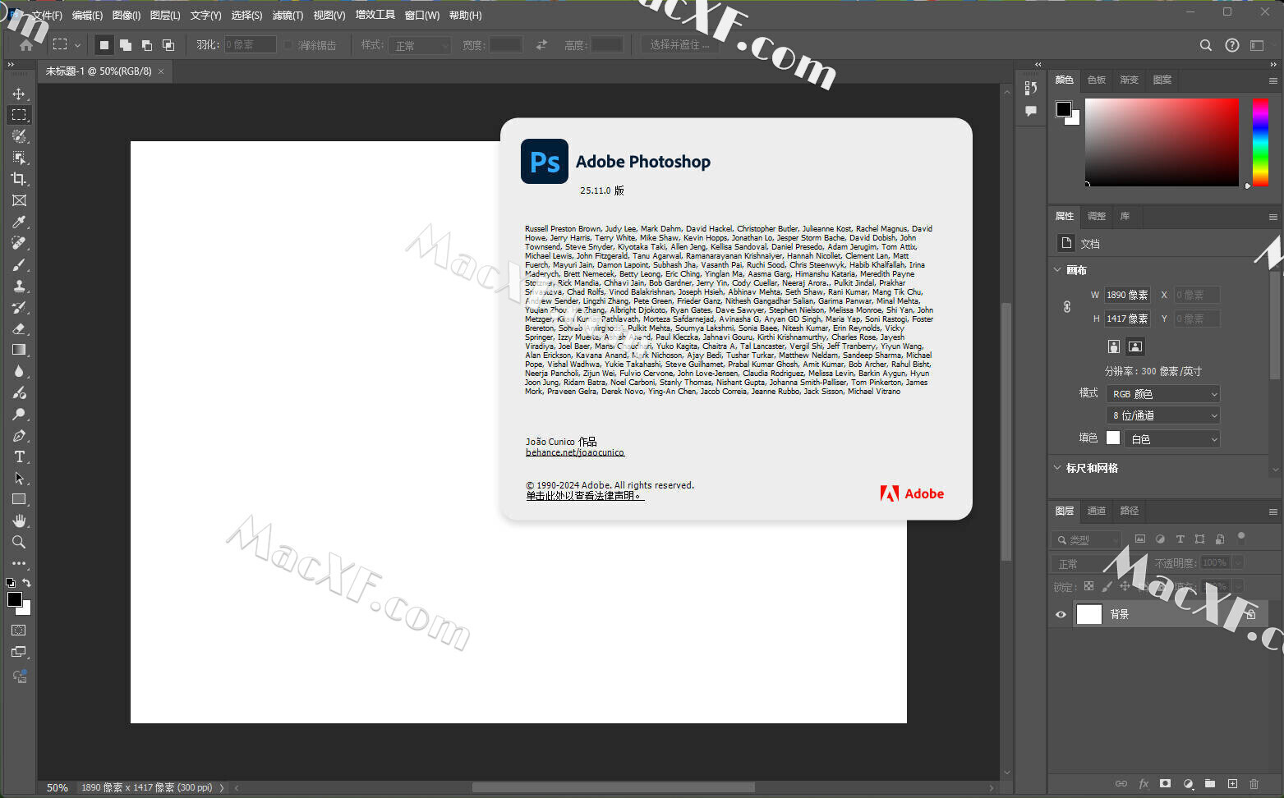Viewport: 1284px width, 798px height.
Task: Select the Brush tool
Action: tap(19, 264)
